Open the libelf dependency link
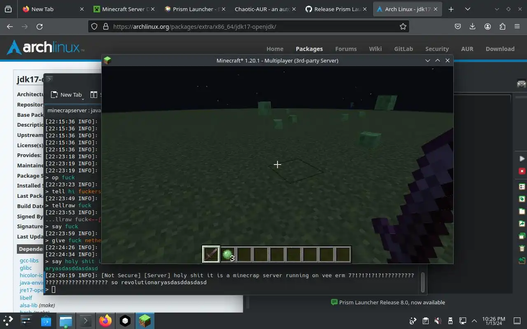Viewport: 527px width, 329px height. coord(26,298)
